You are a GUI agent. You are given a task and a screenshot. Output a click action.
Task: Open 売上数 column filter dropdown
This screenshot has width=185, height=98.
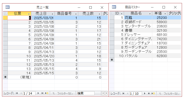coord(99,14)
